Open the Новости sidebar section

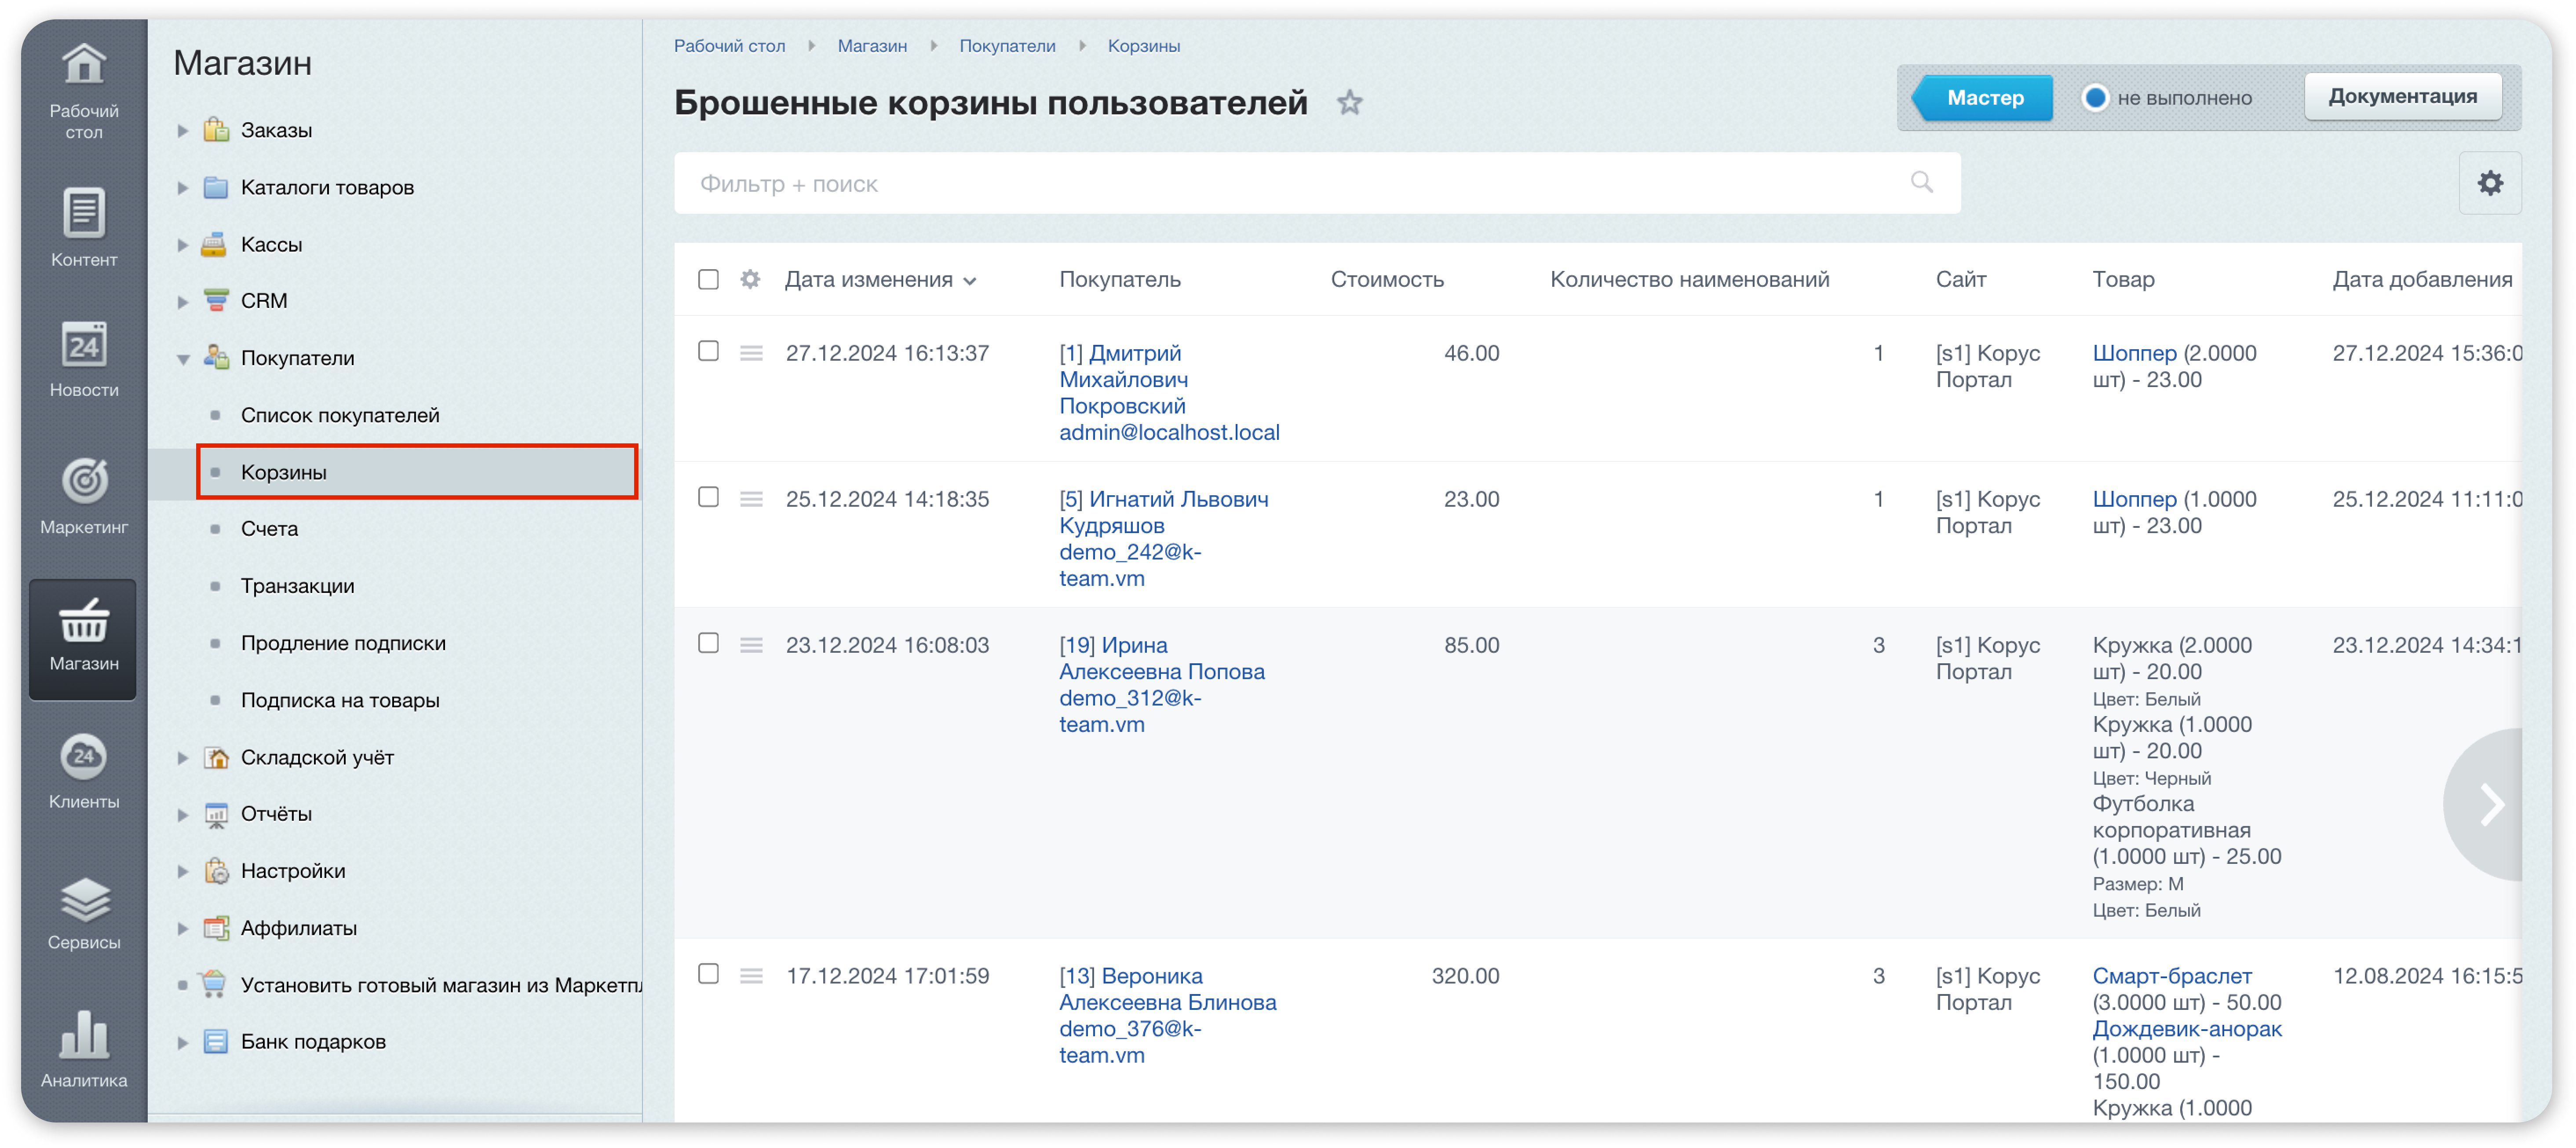click(x=84, y=359)
